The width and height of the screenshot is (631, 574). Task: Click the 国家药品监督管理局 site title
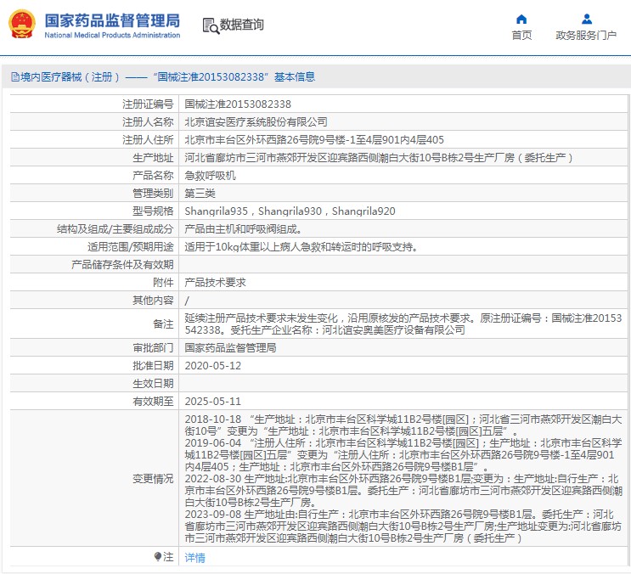click(x=111, y=20)
